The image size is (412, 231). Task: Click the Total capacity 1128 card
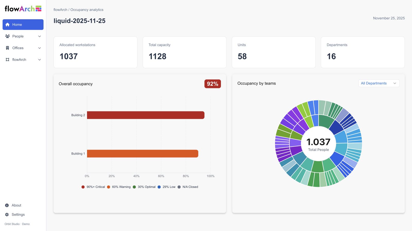coord(185,52)
